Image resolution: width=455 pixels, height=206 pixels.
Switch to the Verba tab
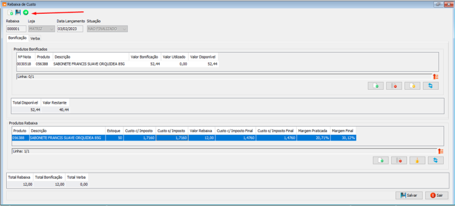(35, 38)
